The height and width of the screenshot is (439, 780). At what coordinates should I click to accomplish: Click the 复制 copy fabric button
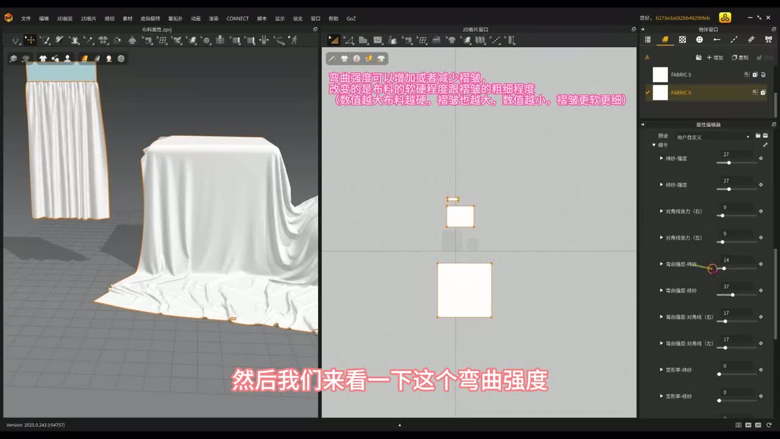click(740, 57)
